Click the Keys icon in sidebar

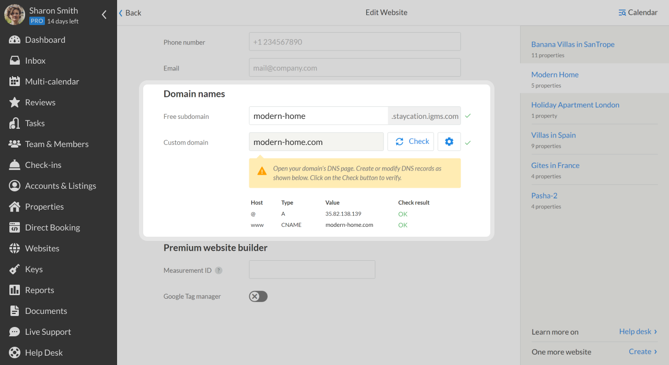tap(15, 269)
